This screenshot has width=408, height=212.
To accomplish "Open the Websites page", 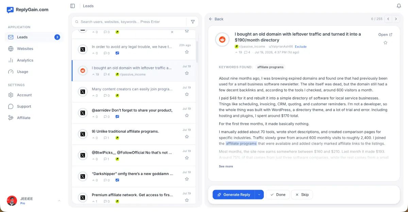I will [x=34, y=49].
